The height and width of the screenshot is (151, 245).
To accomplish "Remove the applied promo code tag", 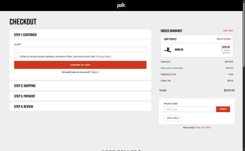I will [180, 118].
